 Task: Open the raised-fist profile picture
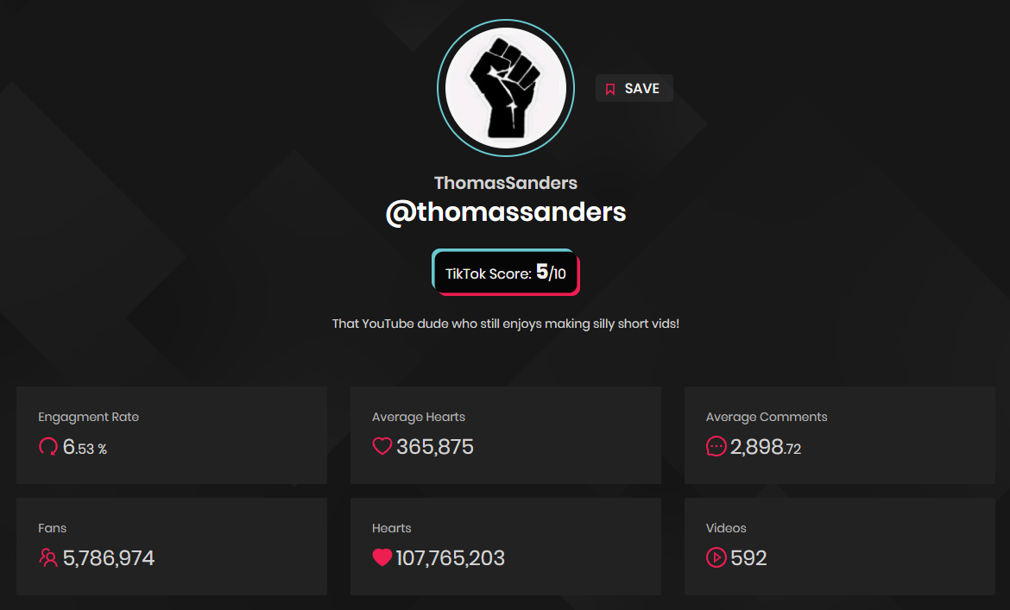pyautogui.click(x=506, y=88)
